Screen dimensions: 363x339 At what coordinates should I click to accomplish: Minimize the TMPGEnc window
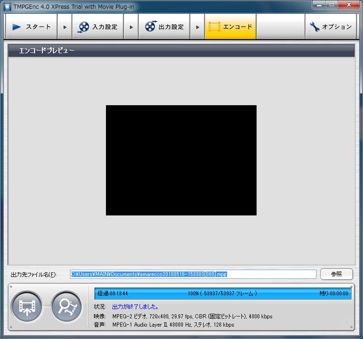coord(319,5)
